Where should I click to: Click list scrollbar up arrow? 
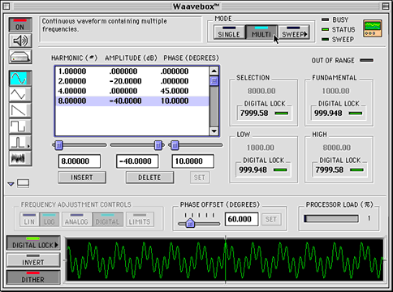coord(214,71)
